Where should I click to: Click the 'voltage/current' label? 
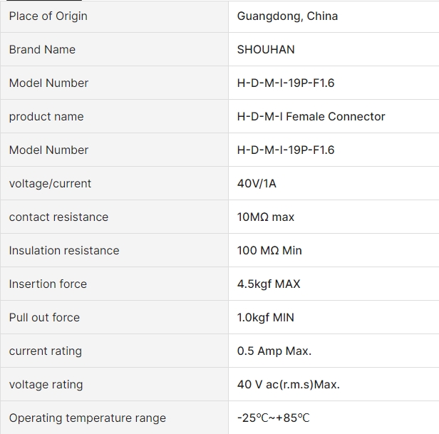pyautogui.click(x=50, y=184)
